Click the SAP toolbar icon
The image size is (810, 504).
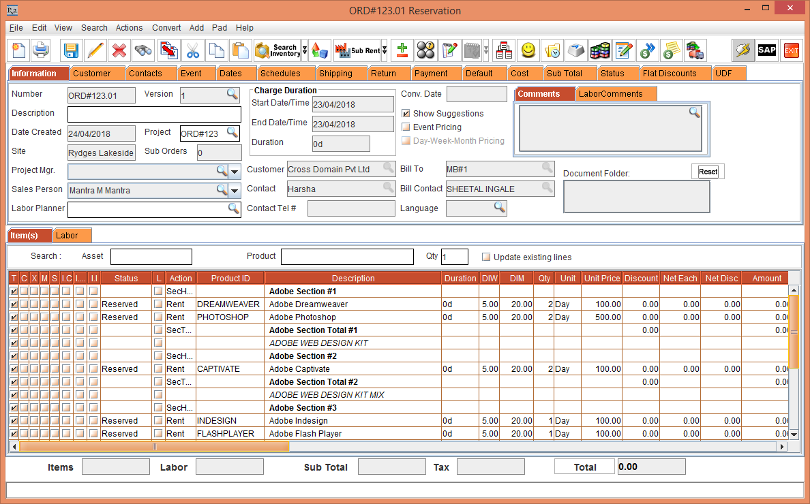coord(767,50)
